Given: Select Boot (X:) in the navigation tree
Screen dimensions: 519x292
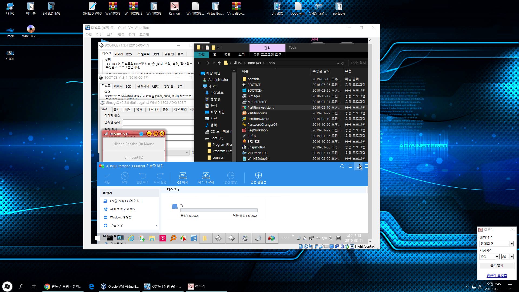Looking at the screenshot, I should point(217,138).
